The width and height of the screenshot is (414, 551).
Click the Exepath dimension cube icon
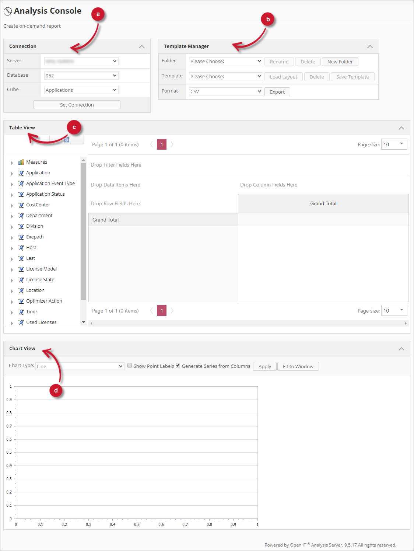click(21, 237)
